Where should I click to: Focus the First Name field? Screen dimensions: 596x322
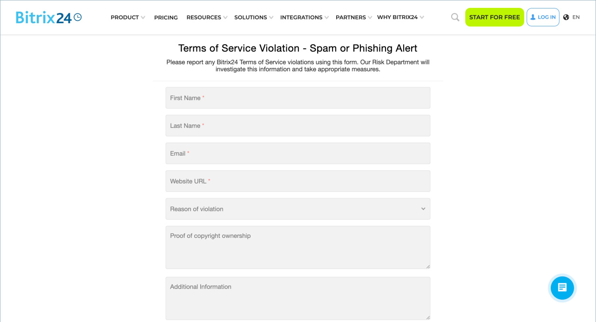(298, 98)
